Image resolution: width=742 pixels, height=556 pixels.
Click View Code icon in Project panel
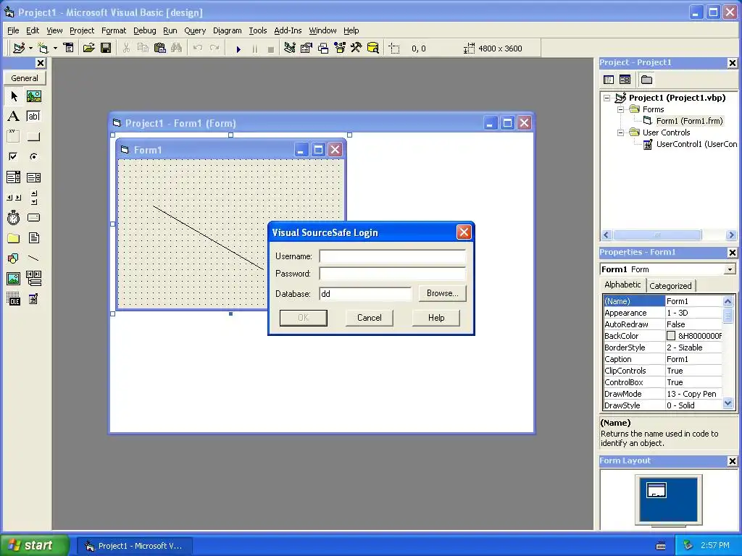[609, 80]
